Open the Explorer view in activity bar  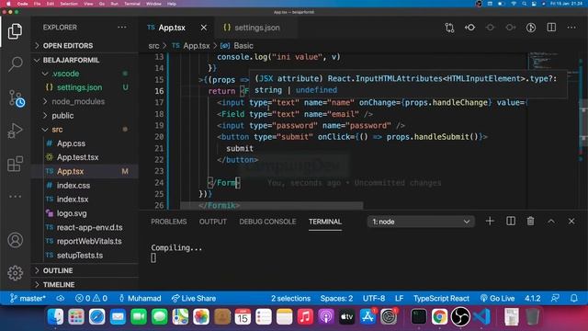coord(15,31)
